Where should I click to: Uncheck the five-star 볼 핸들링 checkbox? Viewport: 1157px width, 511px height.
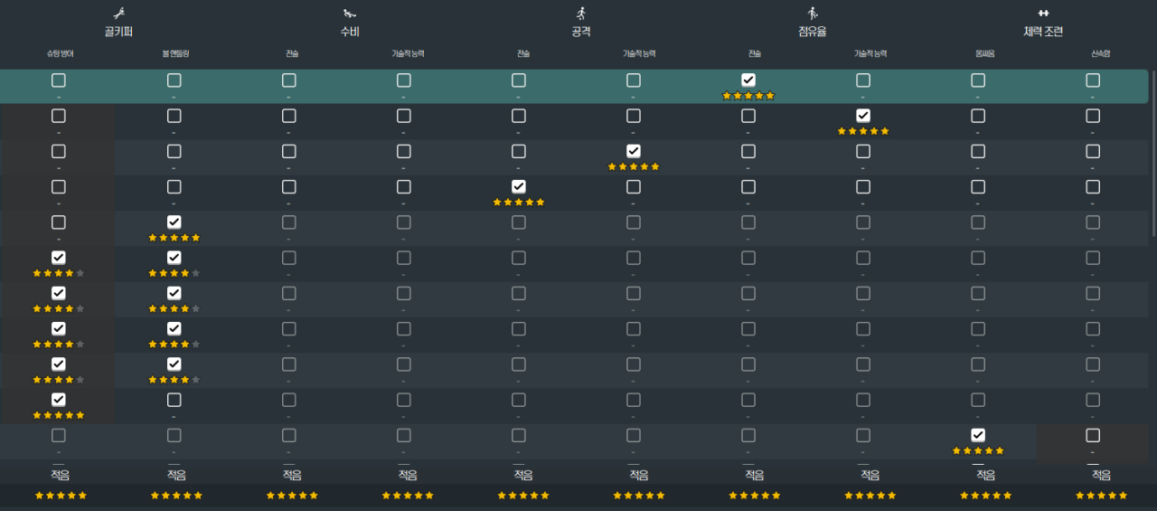174,222
